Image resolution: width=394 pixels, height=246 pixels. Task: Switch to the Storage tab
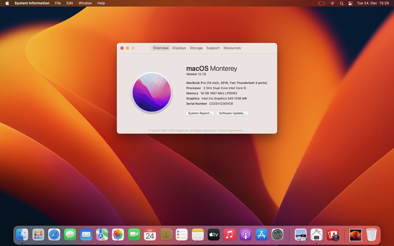(x=196, y=48)
